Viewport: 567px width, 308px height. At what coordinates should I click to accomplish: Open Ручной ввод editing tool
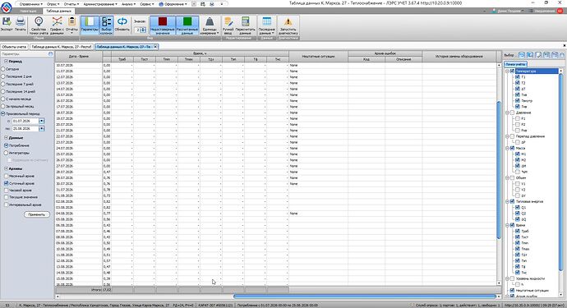pos(228,25)
